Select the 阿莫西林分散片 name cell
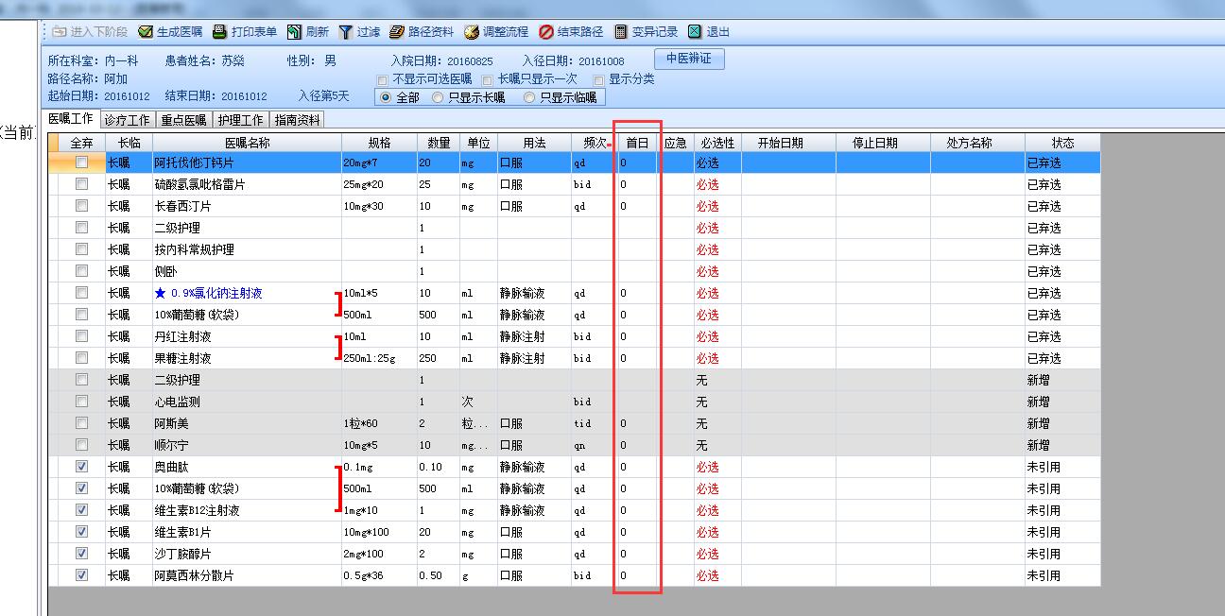 pyautogui.click(x=247, y=575)
